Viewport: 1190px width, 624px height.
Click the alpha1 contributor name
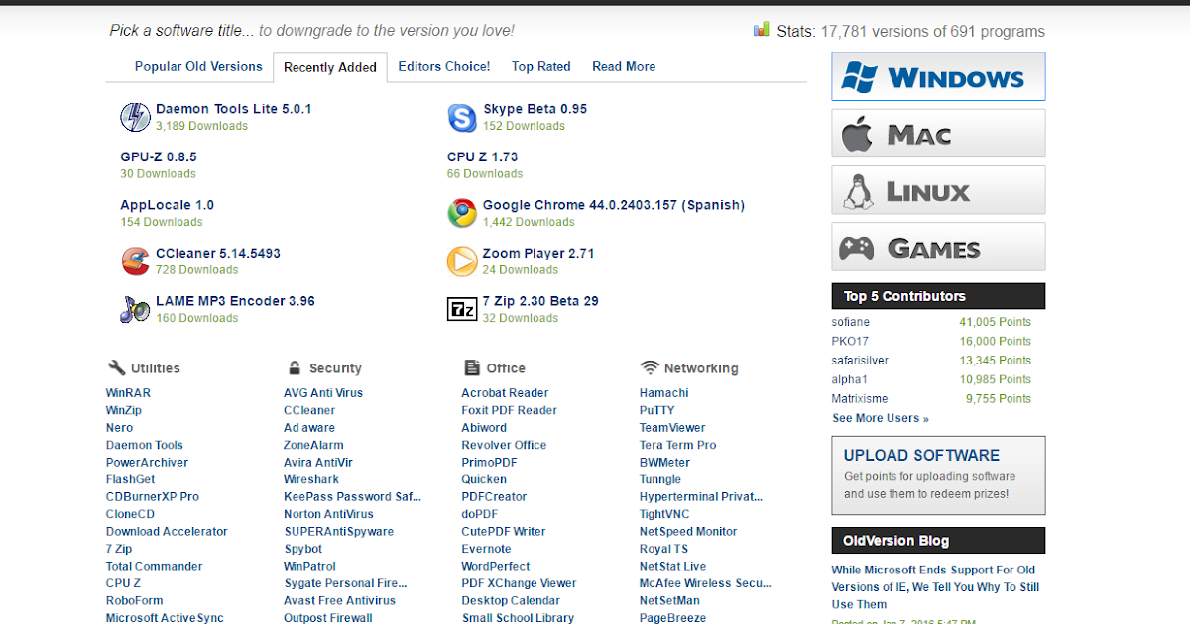pos(850,379)
